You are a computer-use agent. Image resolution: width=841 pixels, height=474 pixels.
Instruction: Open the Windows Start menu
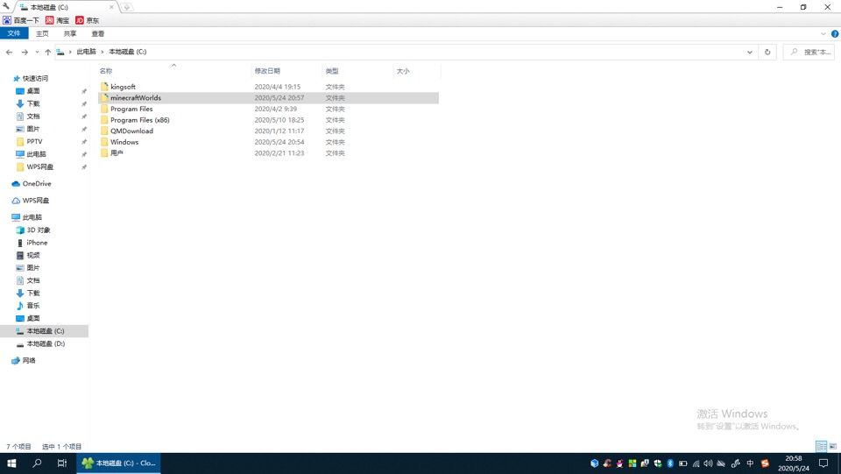pyautogui.click(x=11, y=463)
